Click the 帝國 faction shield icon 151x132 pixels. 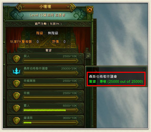(x=17, y=96)
